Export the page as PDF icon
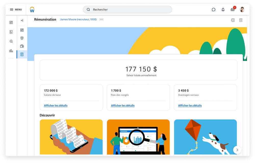Screen dimensions: 255x163 point(241,20)
